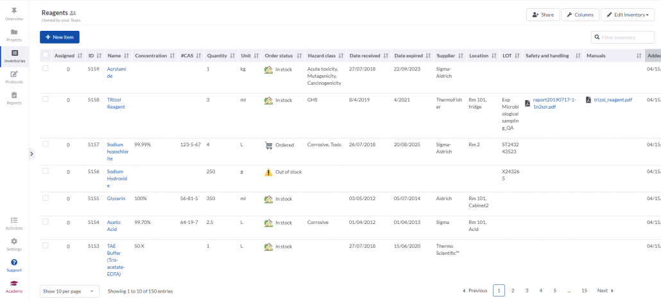Open the Edit inventory dropdown
661x301 pixels.
(627, 15)
